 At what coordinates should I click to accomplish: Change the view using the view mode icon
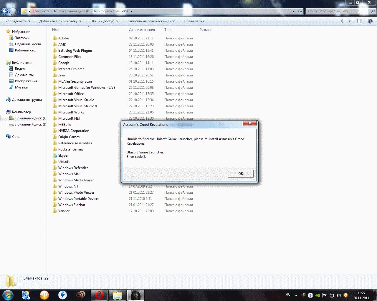point(343,21)
